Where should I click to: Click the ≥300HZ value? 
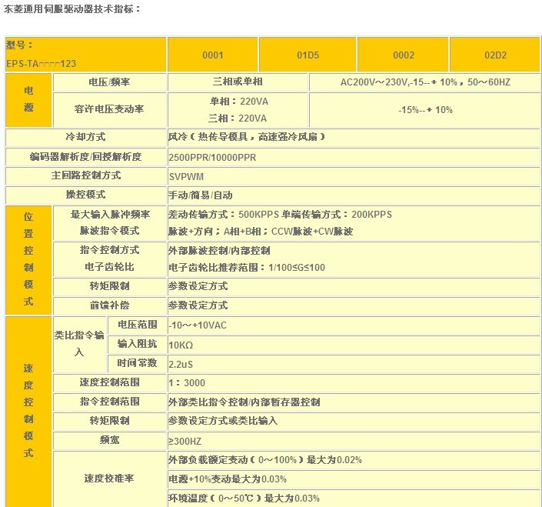pos(185,442)
